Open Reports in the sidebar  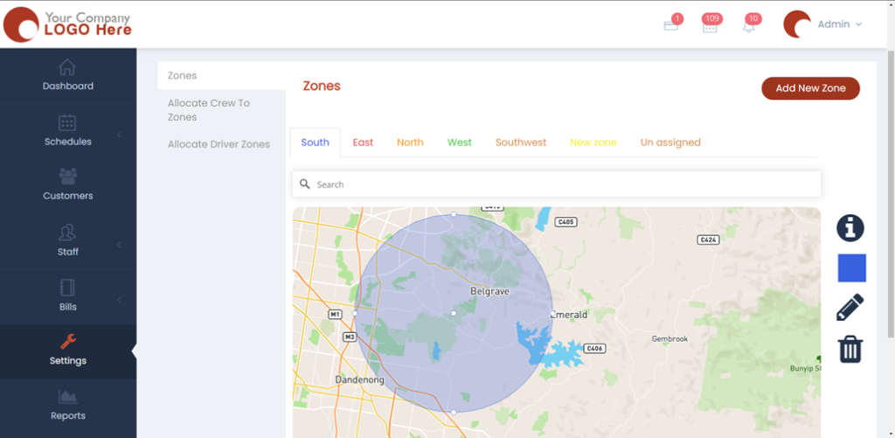[x=68, y=406]
